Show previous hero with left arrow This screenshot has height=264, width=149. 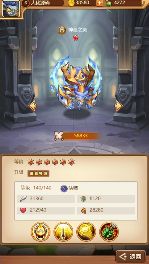click(x=32, y=106)
